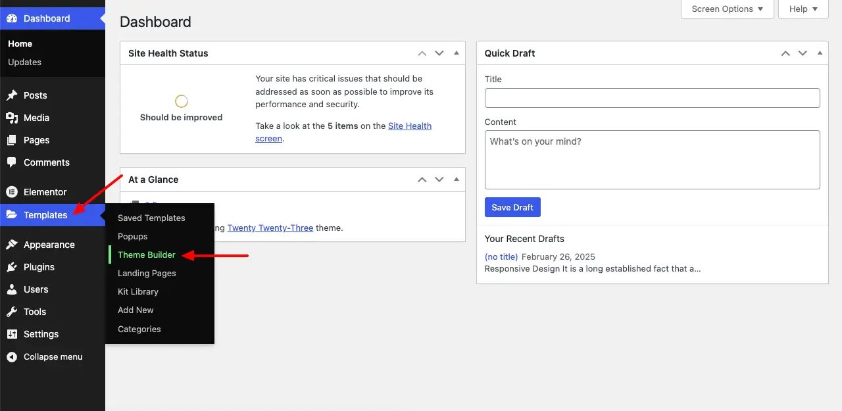This screenshot has height=411, width=842.
Task: Go to Home under Dashboard
Action: pyautogui.click(x=20, y=43)
